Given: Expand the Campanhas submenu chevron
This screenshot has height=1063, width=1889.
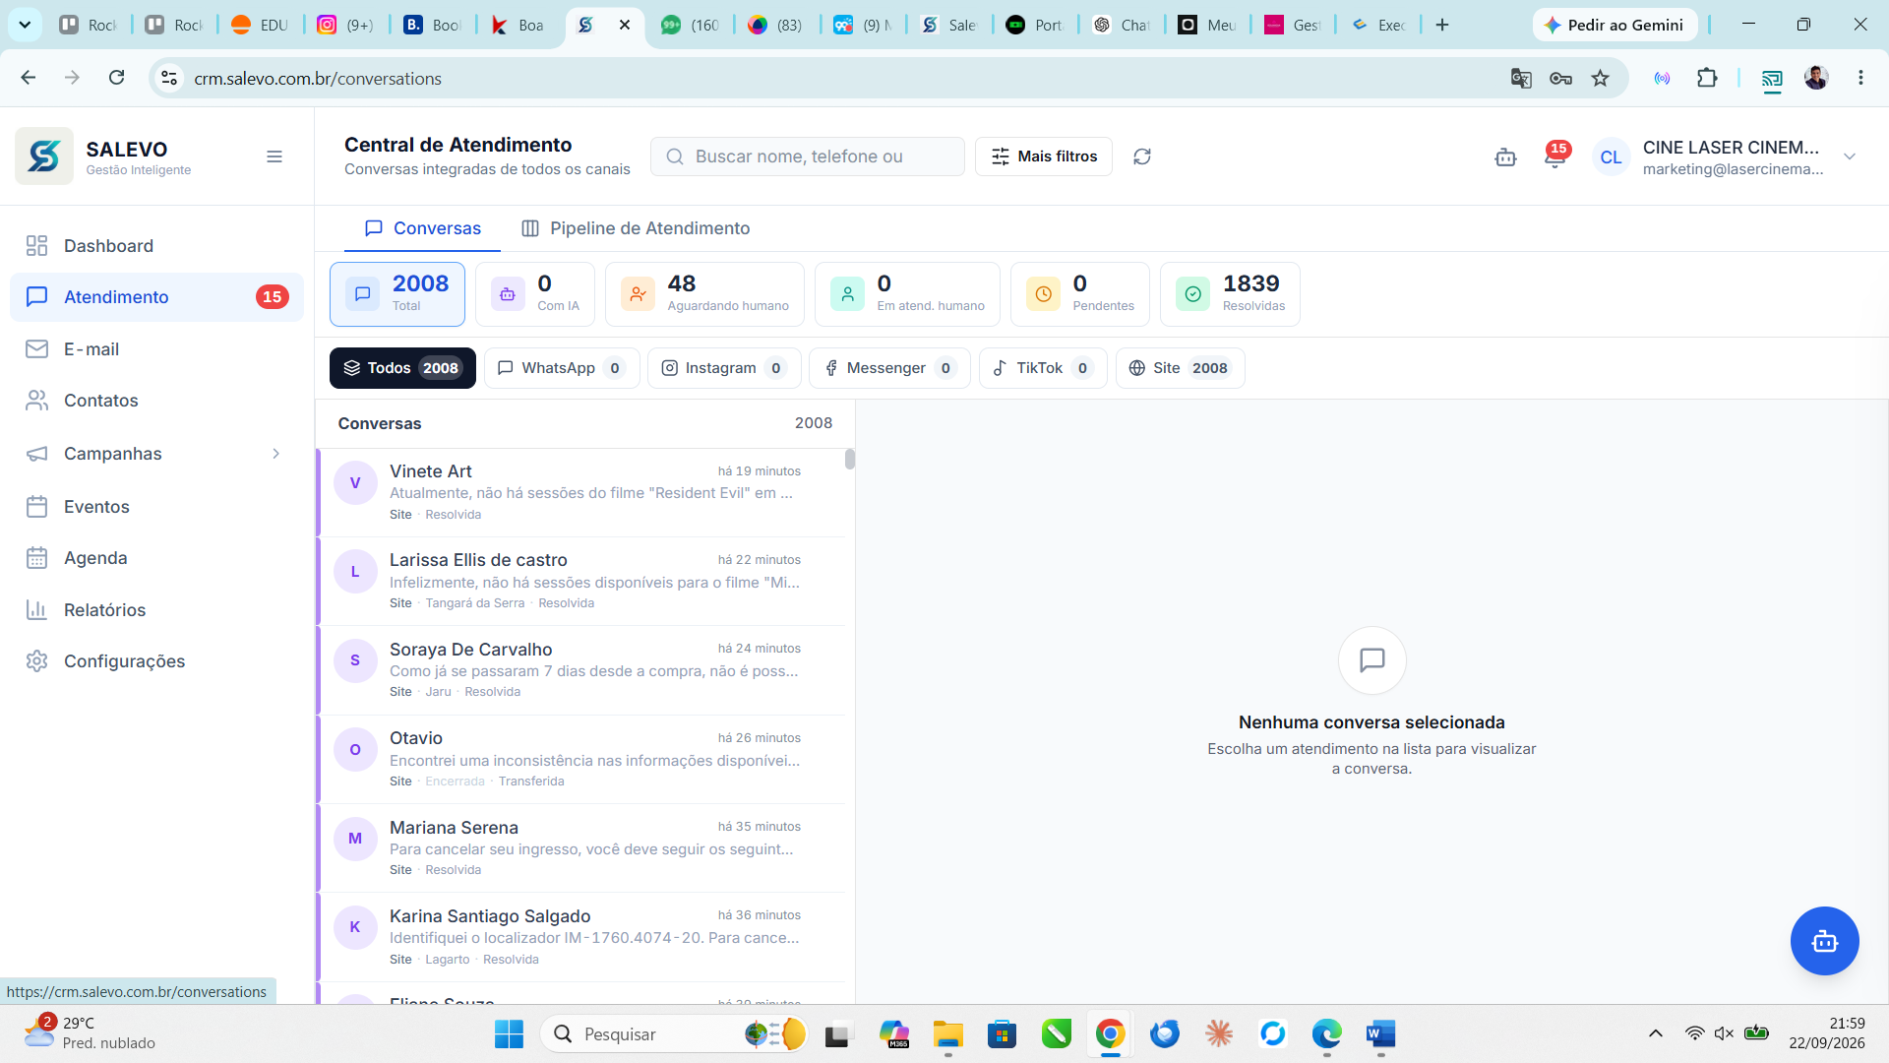Looking at the screenshot, I should click(275, 454).
